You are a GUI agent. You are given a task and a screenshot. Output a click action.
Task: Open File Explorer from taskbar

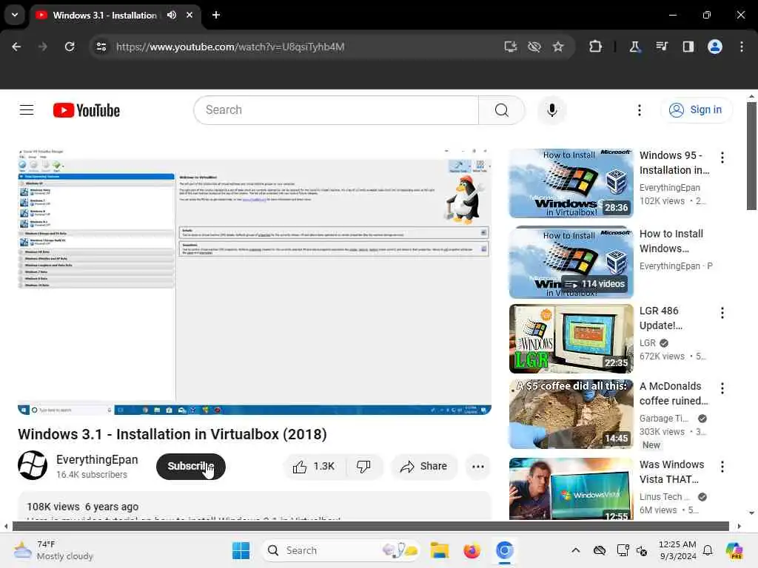(x=440, y=550)
